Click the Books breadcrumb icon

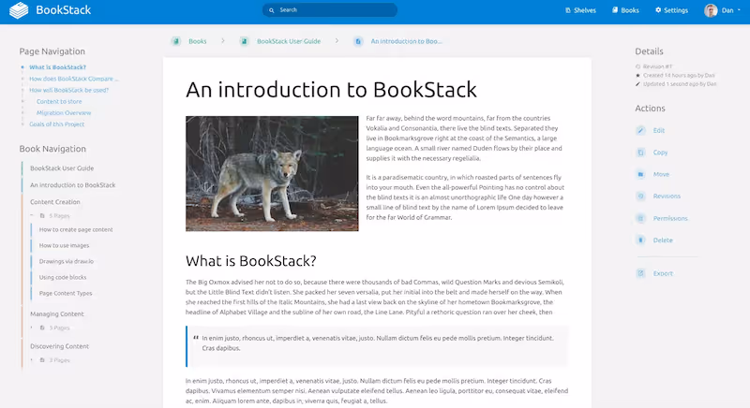point(176,41)
